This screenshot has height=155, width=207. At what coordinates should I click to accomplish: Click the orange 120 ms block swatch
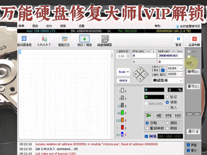[122, 120]
